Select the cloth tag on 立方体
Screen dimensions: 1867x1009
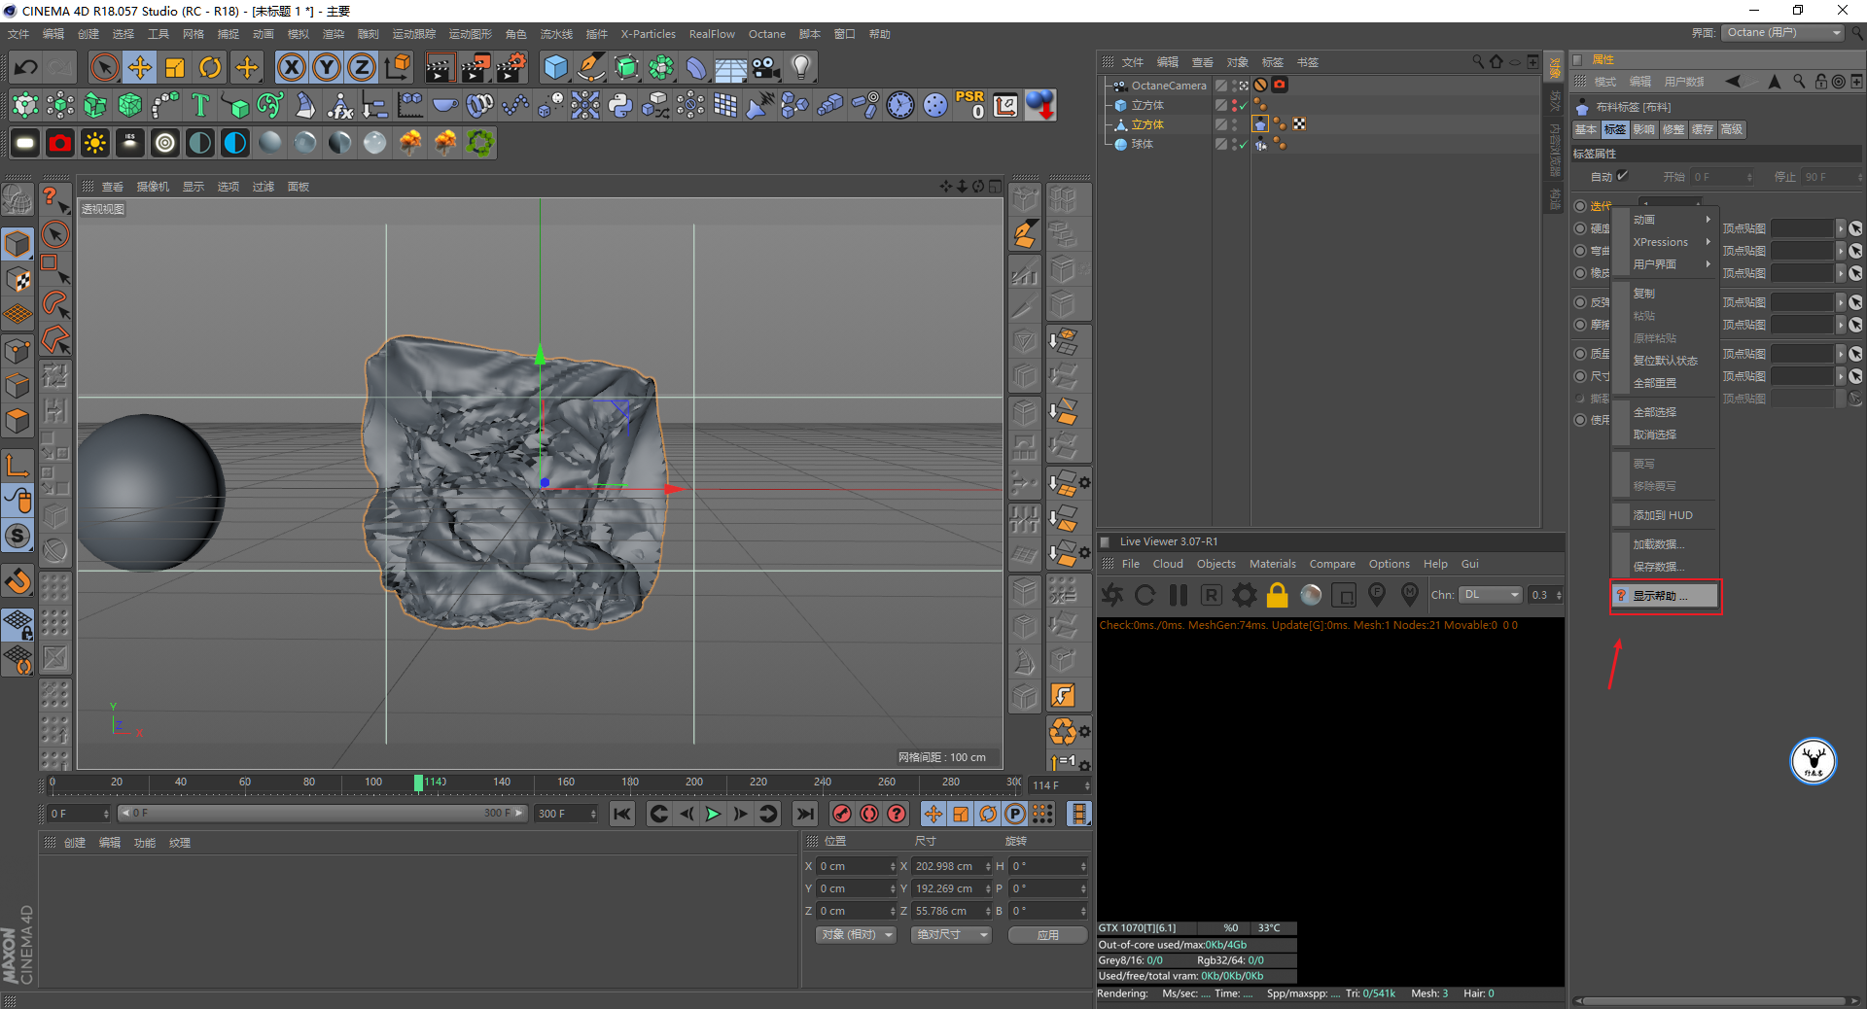point(1260,124)
